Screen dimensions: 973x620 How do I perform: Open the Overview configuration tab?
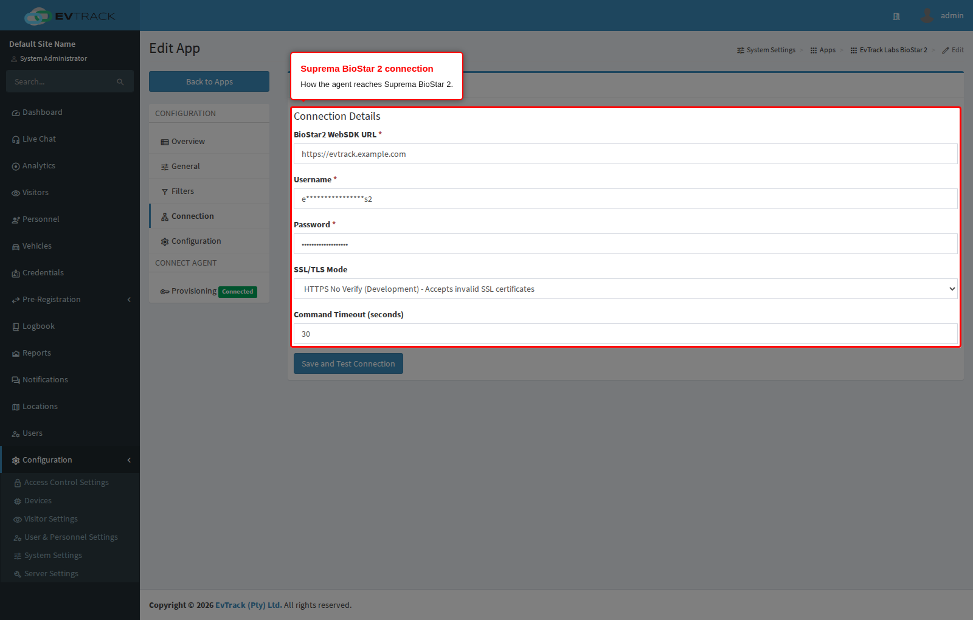(x=209, y=142)
